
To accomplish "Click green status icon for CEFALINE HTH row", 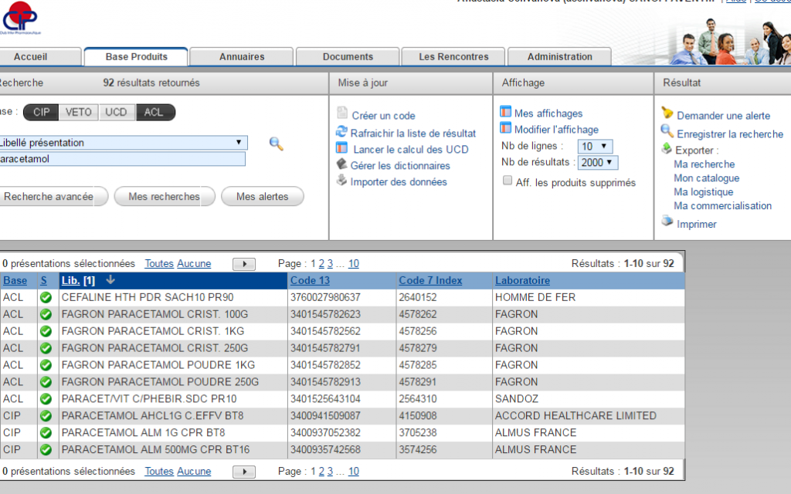I will [46, 297].
